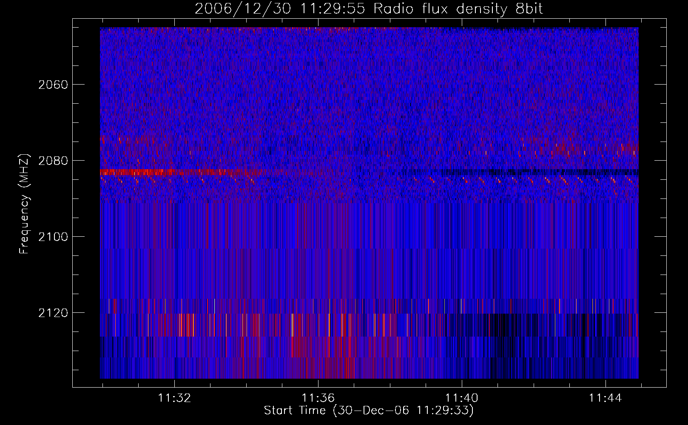The width and height of the screenshot is (688, 425).
Task: Click the 11:40 time axis label
Action: click(x=462, y=398)
